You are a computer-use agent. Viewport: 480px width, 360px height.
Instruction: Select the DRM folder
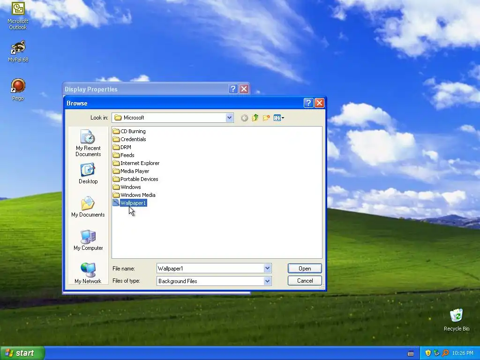click(x=122, y=147)
